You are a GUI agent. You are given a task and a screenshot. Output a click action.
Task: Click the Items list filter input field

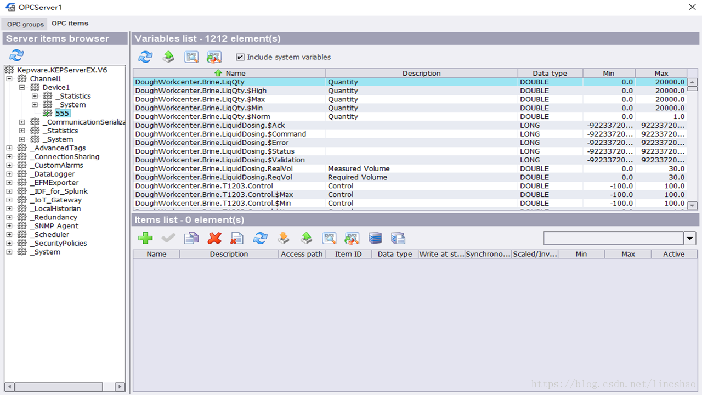click(x=613, y=238)
